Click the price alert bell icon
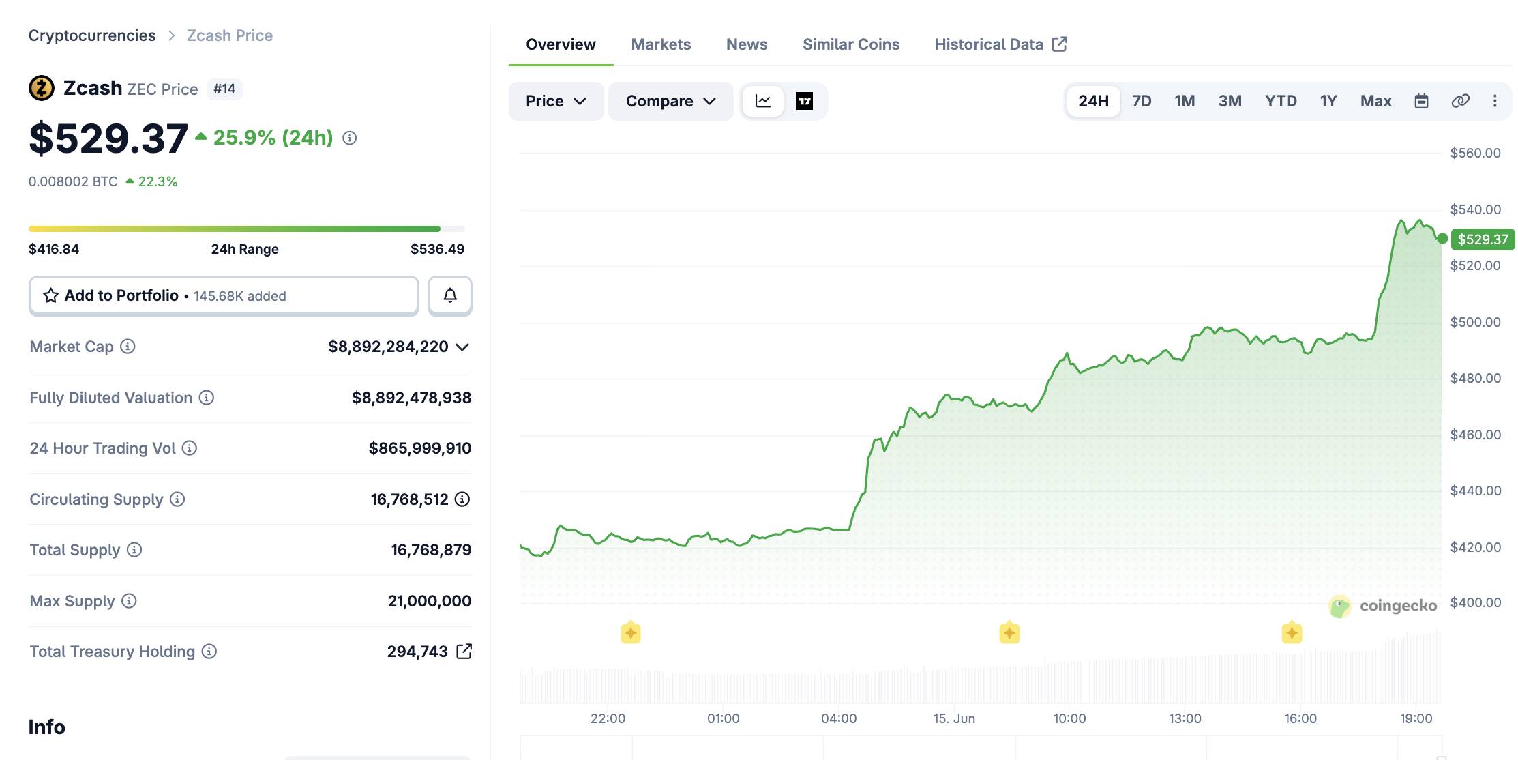 coord(450,295)
